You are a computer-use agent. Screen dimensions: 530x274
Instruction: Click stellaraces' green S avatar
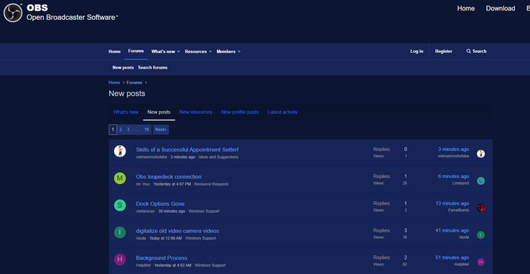pos(120,205)
